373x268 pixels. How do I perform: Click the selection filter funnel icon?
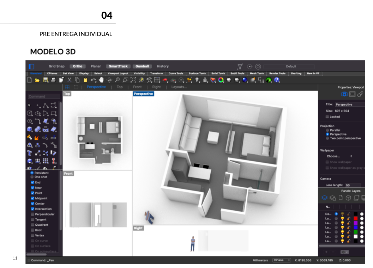[240, 67]
